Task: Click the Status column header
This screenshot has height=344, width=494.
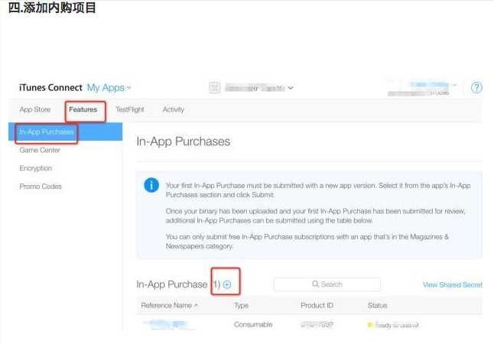Action: [378, 305]
